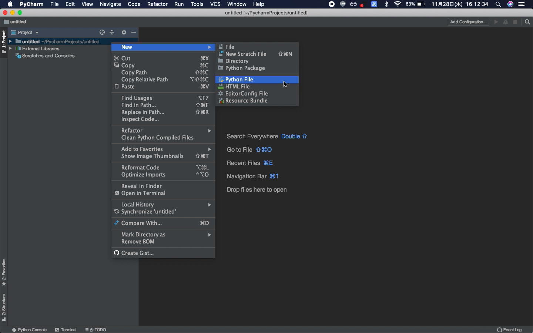Click the Debug bug icon in toolbar
This screenshot has height=333, width=533.
tap(506, 22)
